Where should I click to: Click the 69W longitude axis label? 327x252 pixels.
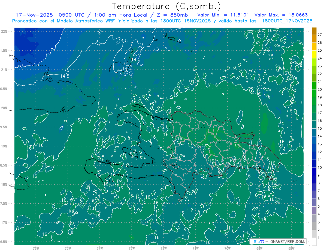pos(259,248)
